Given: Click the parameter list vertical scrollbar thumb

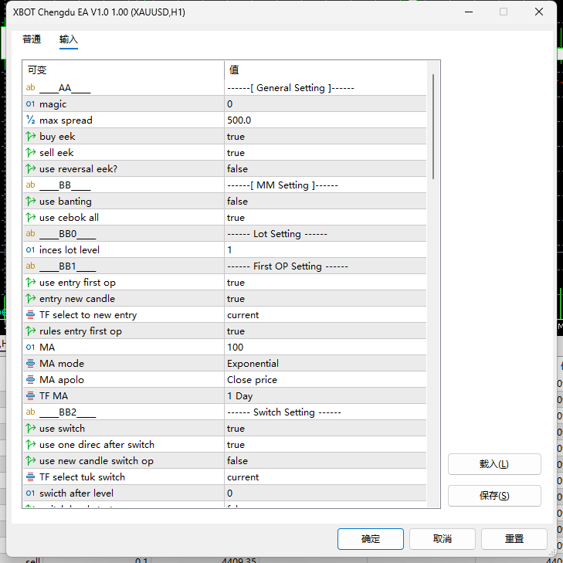Looking at the screenshot, I should (x=433, y=127).
